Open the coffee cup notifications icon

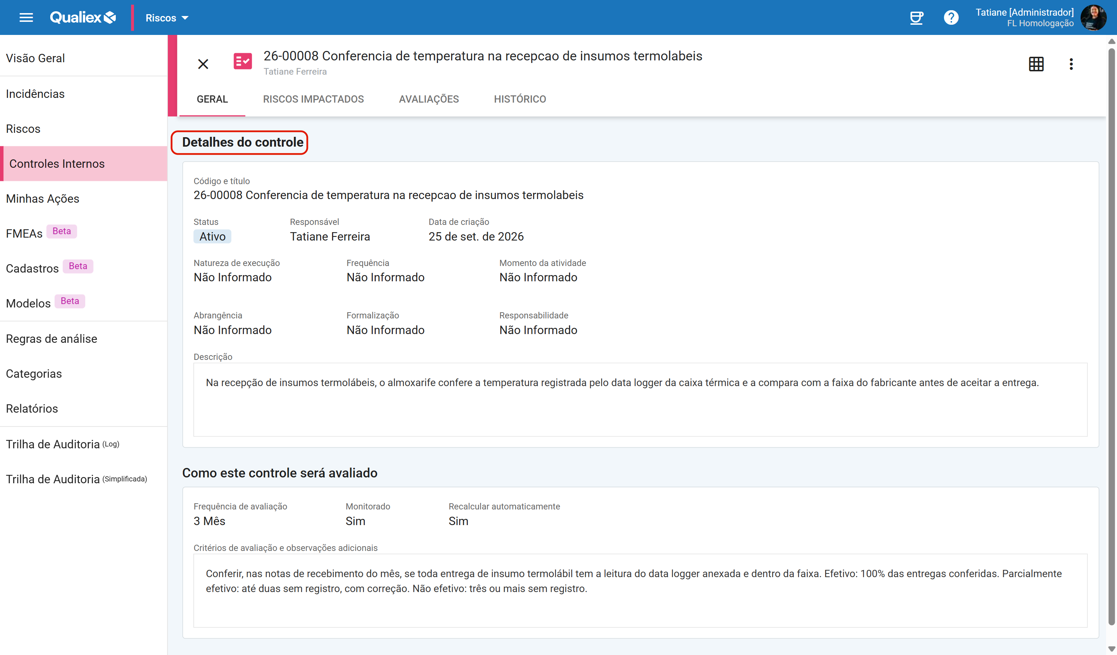(x=916, y=18)
